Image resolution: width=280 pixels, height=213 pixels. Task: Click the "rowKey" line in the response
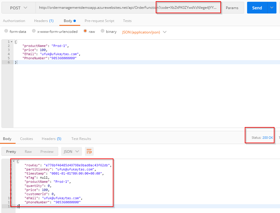[68, 165]
